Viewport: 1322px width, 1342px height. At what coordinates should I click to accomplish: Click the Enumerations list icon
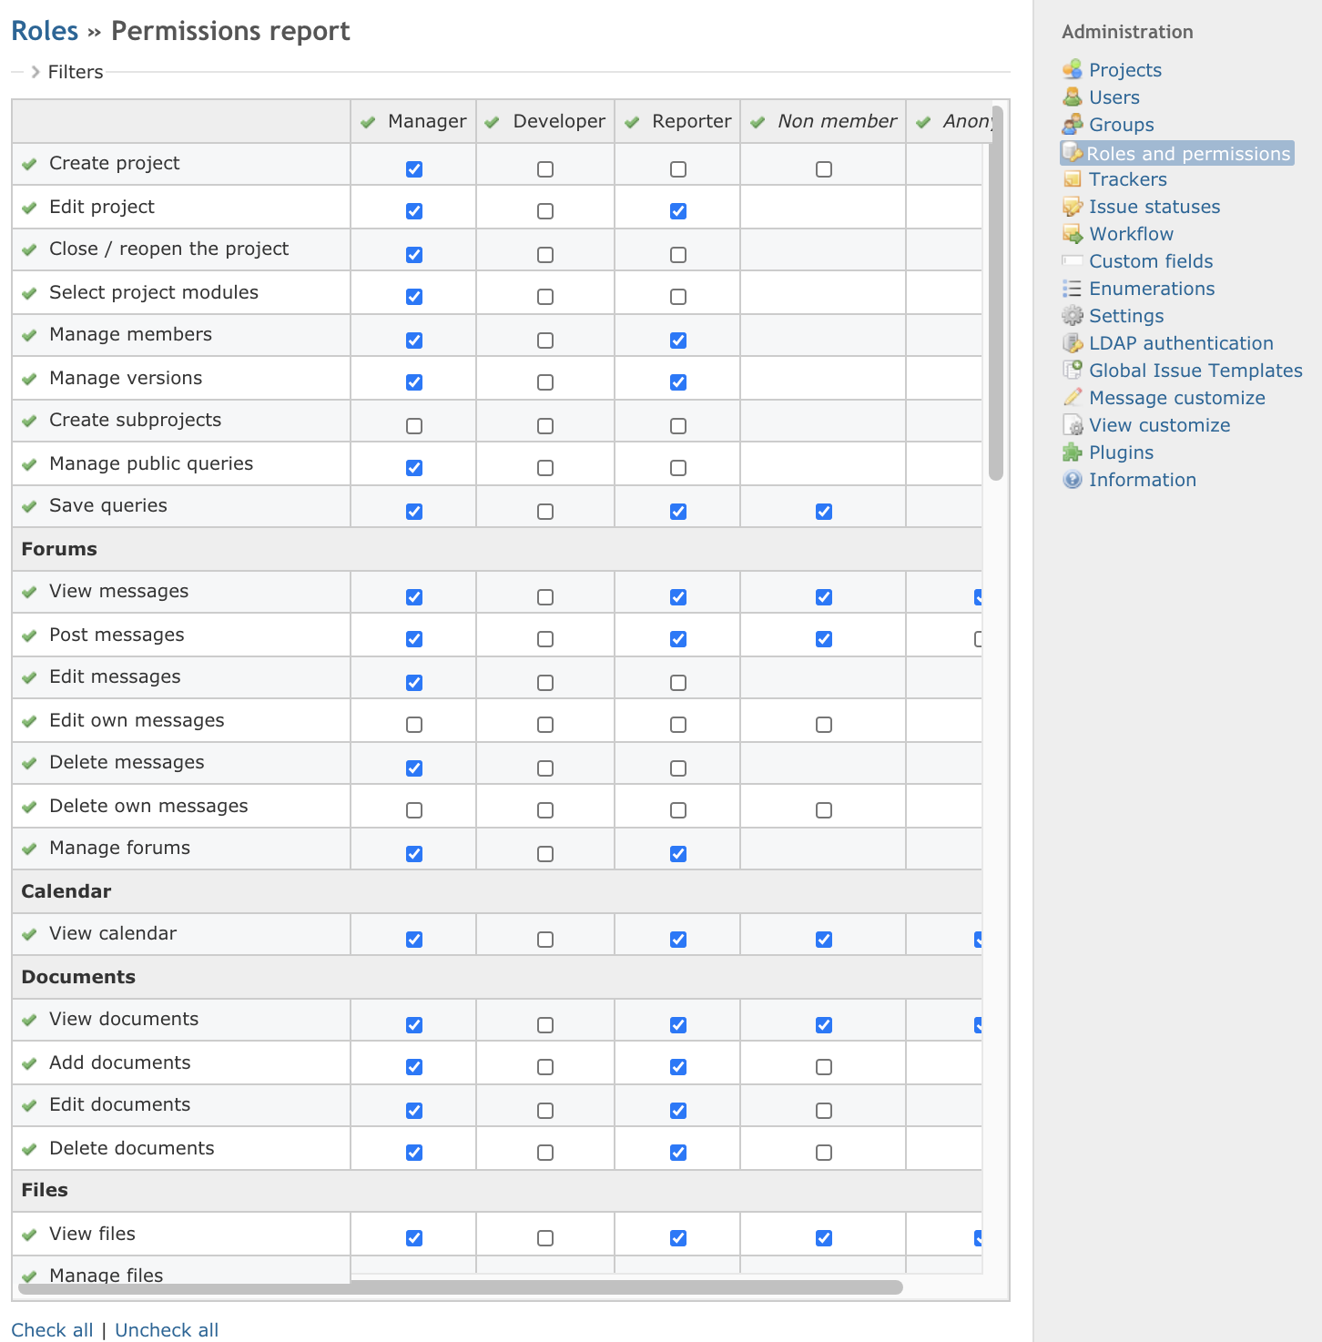click(1073, 288)
